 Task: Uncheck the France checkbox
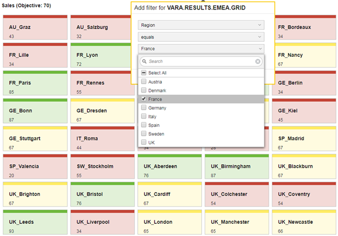point(143,99)
